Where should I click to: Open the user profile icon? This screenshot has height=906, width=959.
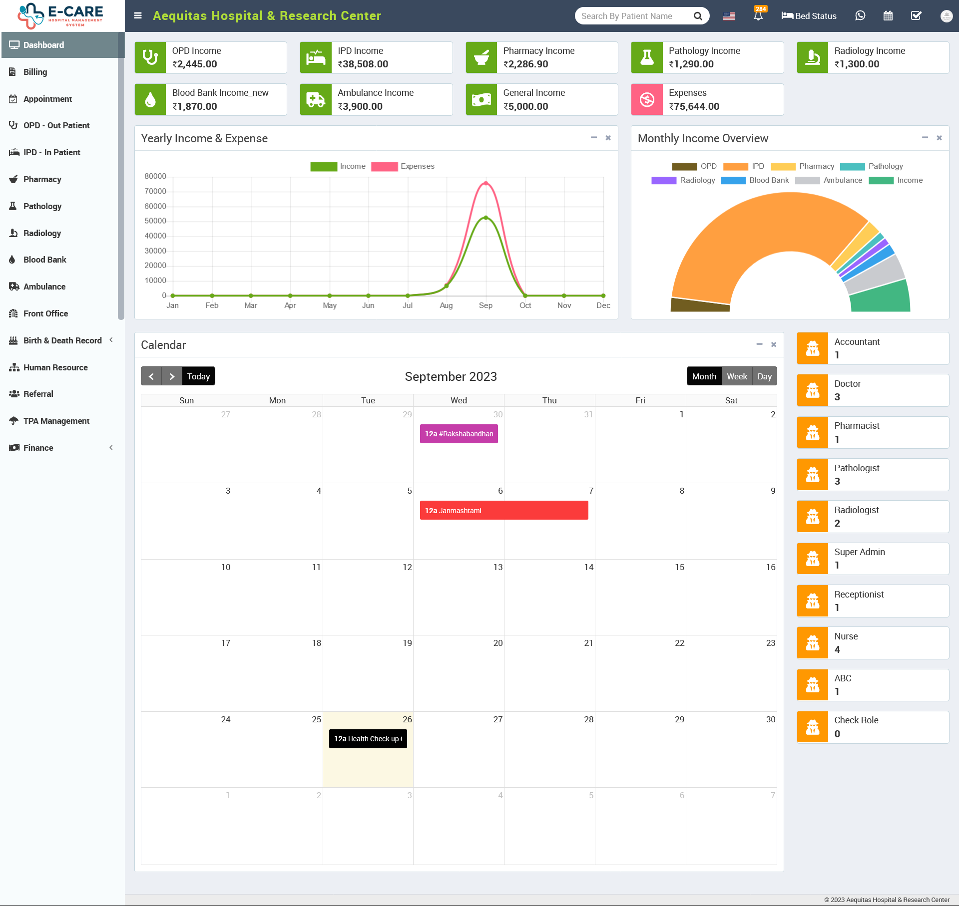947,15
